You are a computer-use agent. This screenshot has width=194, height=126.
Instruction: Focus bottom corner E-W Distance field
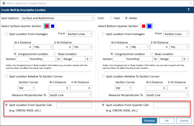click(x=178, y=88)
